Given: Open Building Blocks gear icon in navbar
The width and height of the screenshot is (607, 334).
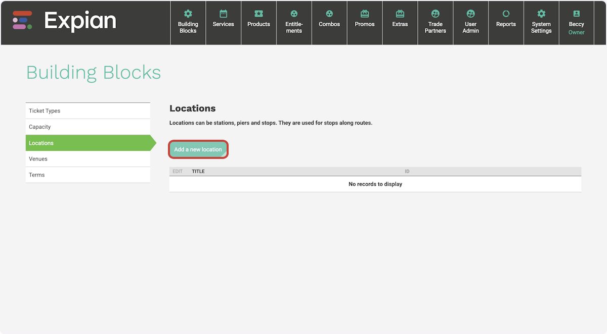Looking at the screenshot, I should [188, 14].
